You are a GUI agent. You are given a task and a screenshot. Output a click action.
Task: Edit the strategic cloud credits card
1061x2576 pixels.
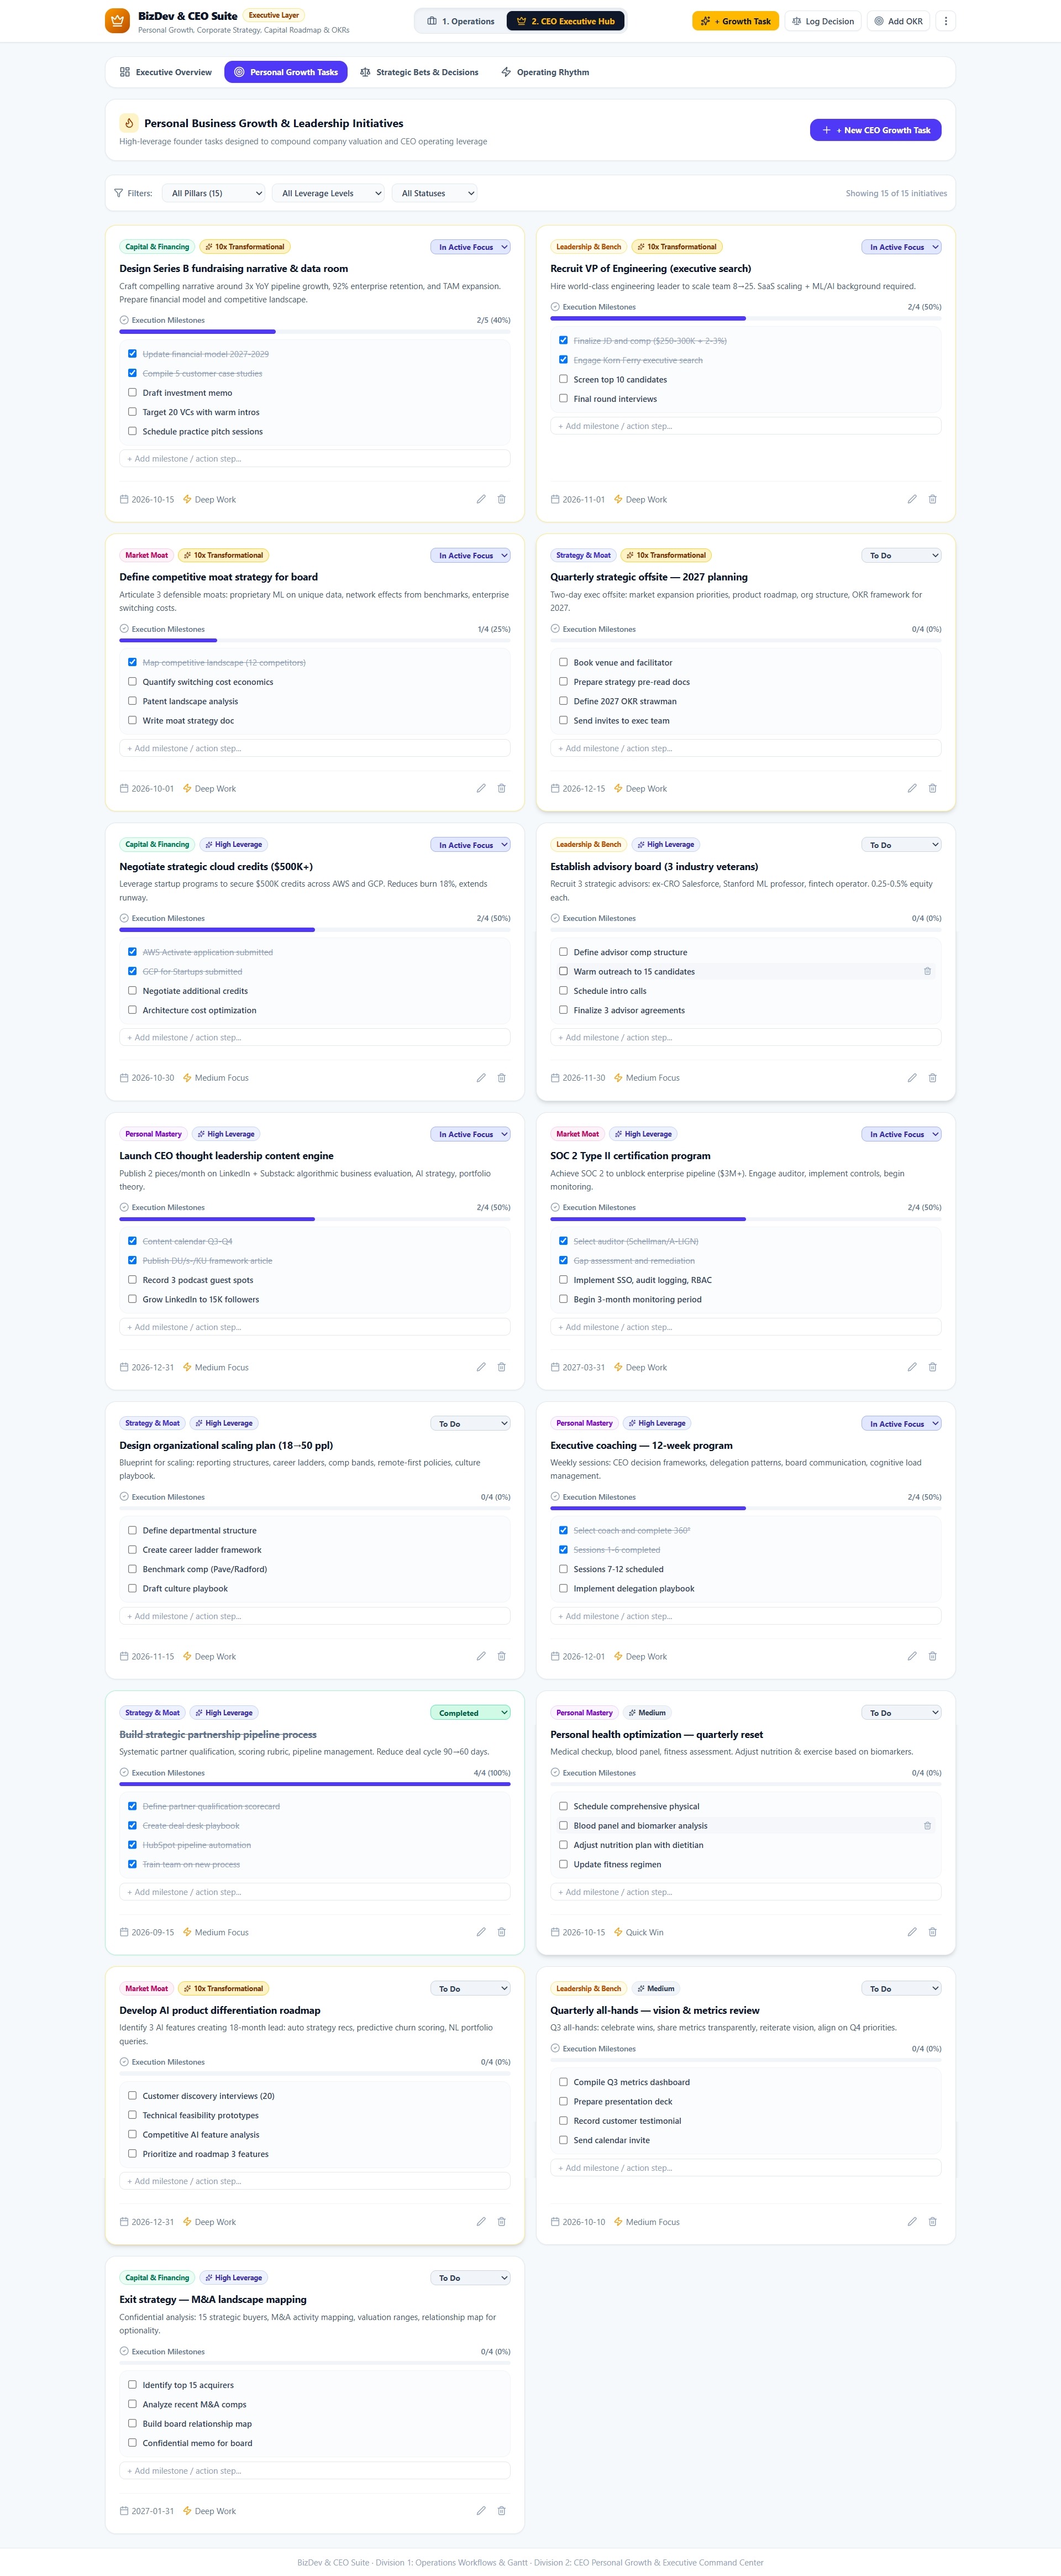pyautogui.click(x=481, y=1078)
